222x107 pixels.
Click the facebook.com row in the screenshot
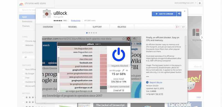(83, 63)
